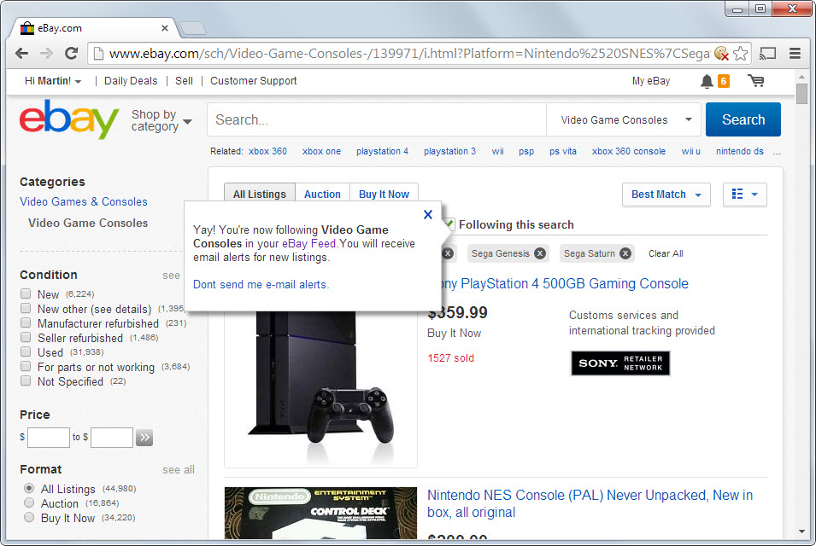Viewport: 816px width, 546px height.
Task: Click the browser back arrow
Action: tap(22, 53)
